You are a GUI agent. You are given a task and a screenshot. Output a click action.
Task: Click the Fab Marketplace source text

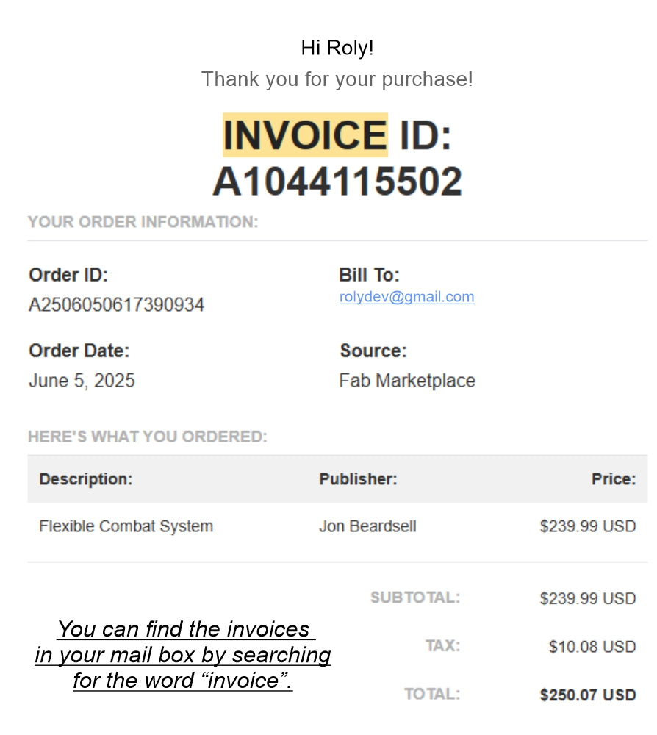[x=407, y=380]
